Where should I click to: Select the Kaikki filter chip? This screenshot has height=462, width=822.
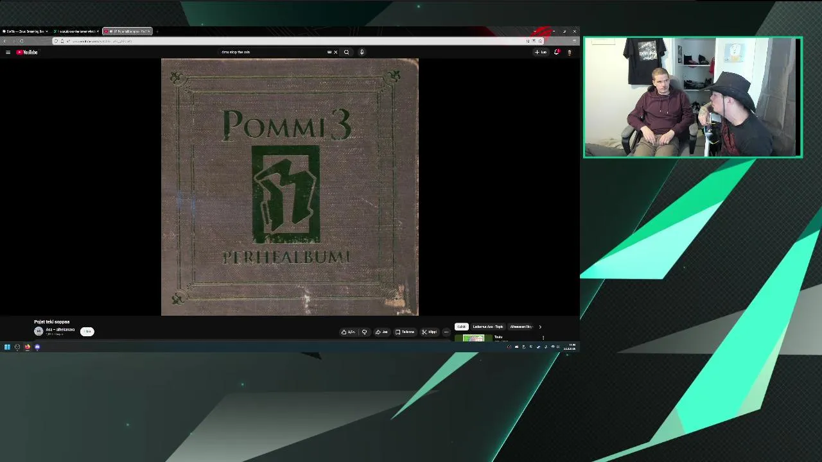(461, 327)
